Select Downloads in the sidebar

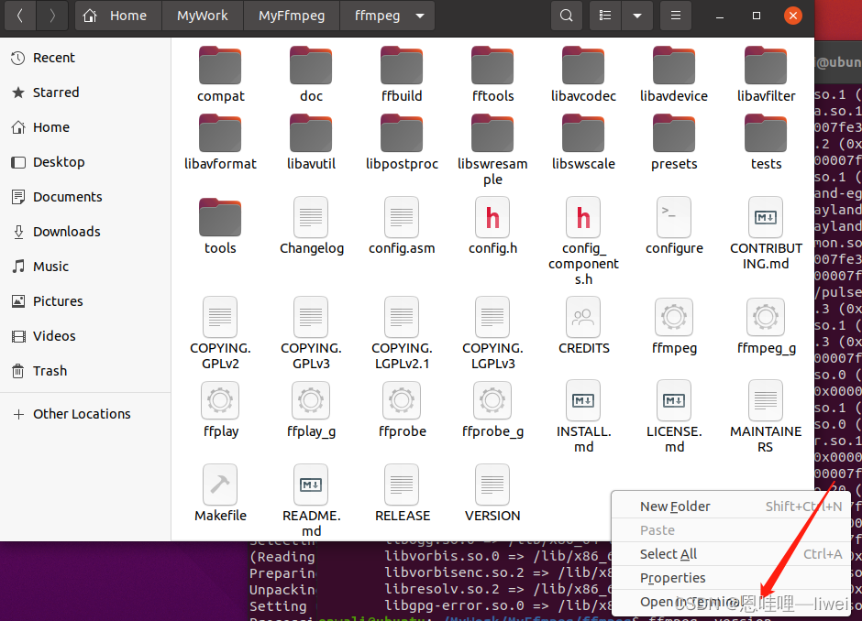64,232
